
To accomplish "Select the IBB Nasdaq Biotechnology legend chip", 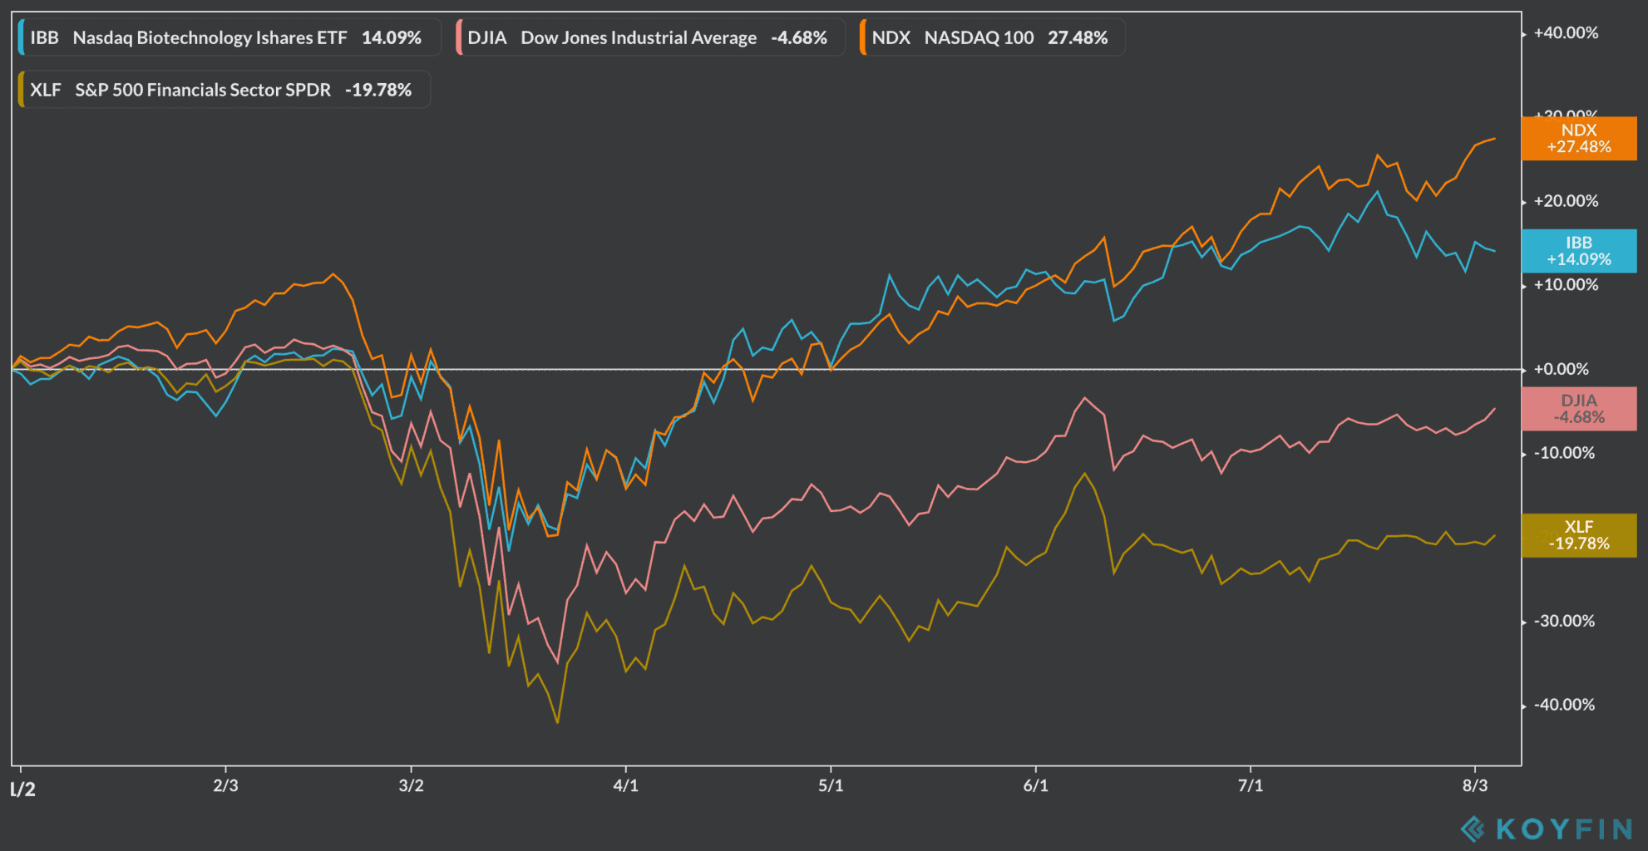I will click(229, 37).
